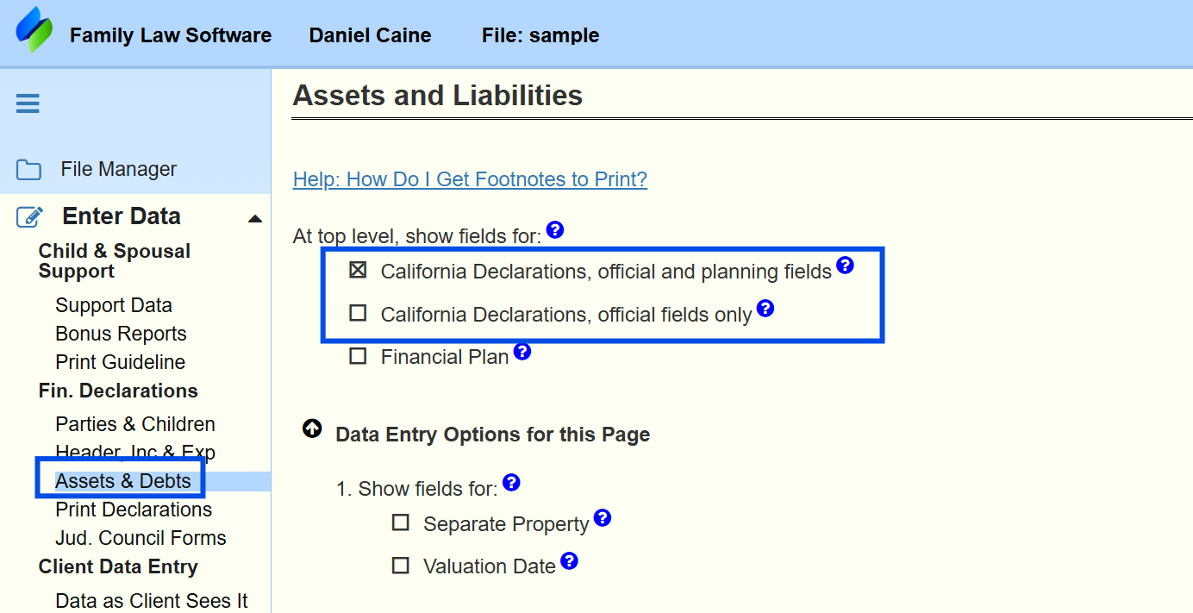Open 'Help: How Do I Get Footnotes to Print?'
The height and width of the screenshot is (613, 1193).
coord(470,178)
